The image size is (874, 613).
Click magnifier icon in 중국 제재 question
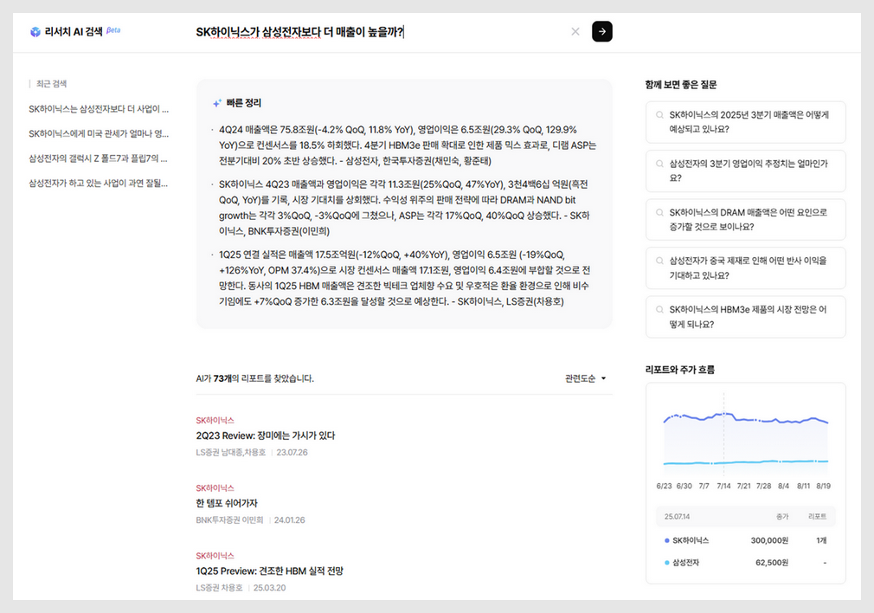[659, 261]
